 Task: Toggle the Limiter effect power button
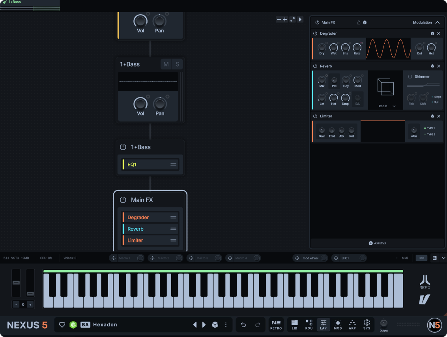(315, 116)
